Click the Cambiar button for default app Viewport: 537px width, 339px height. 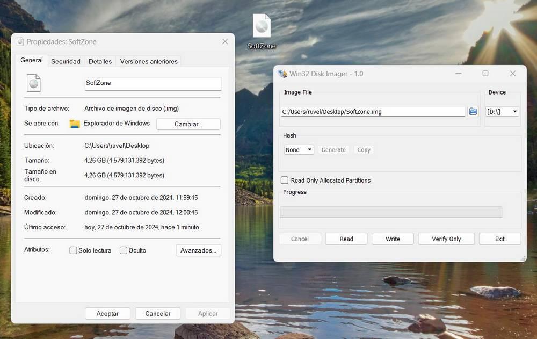[x=188, y=124]
